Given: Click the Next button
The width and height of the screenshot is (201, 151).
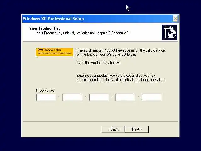Looking at the screenshot, I should pyautogui.click(x=137, y=129).
